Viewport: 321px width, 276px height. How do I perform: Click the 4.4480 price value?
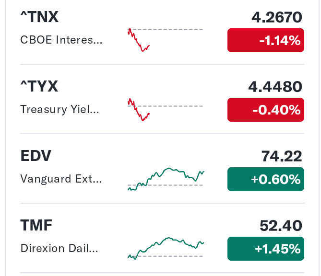tap(275, 87)
